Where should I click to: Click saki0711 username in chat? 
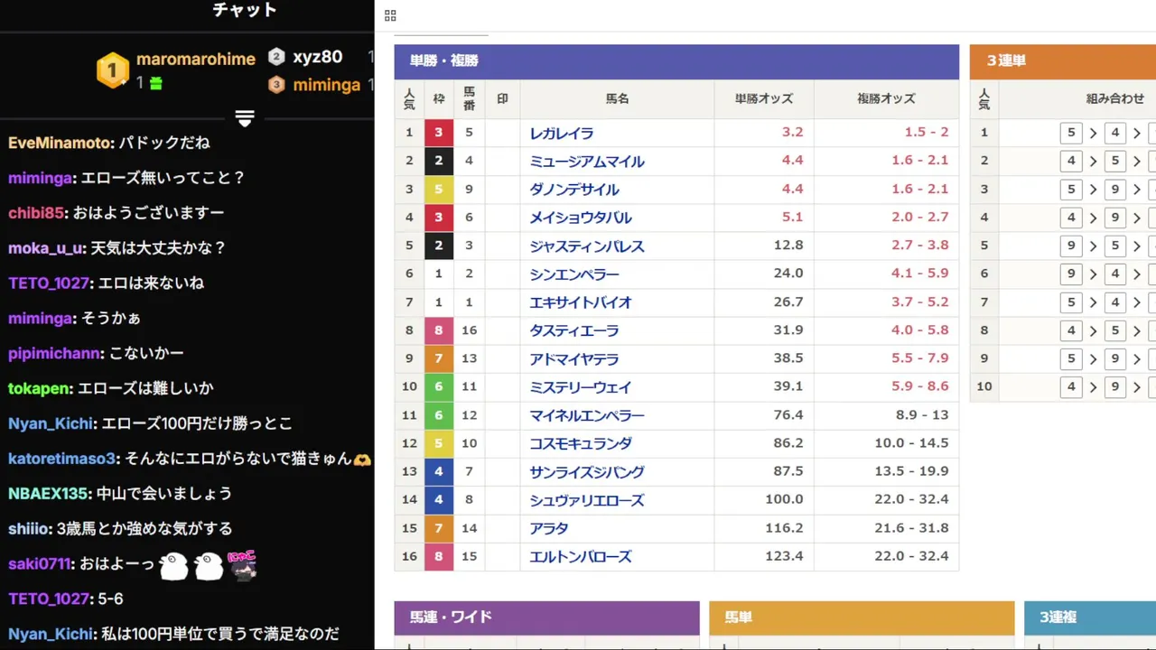click(39, 564)
